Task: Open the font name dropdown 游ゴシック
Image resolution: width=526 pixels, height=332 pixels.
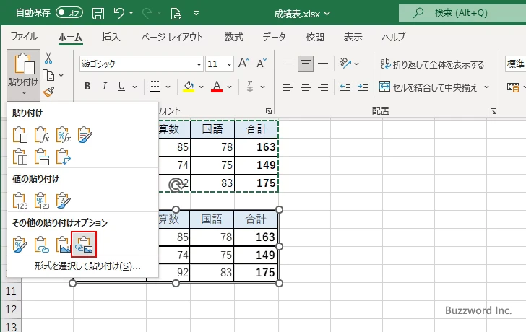Action: [x=199, y=64]
